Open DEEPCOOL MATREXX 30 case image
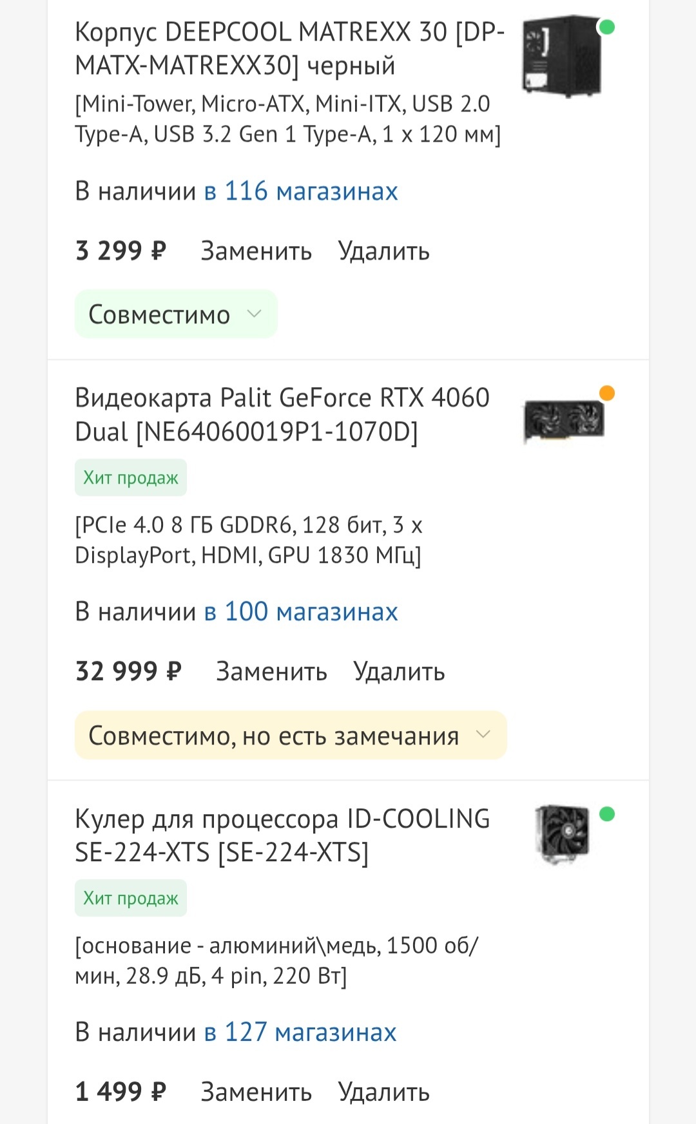 [561, 56]
